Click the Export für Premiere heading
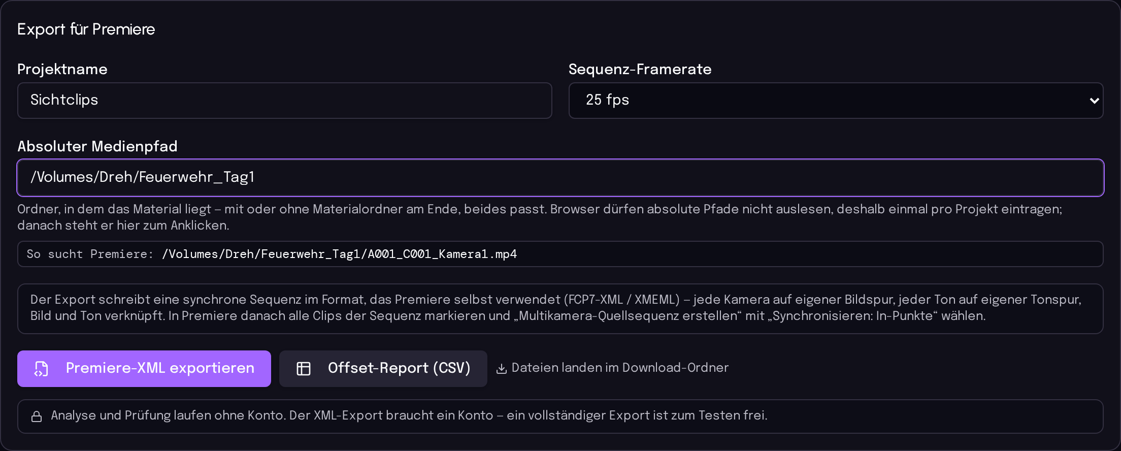 pyautogui.click(x=86, y=29)
